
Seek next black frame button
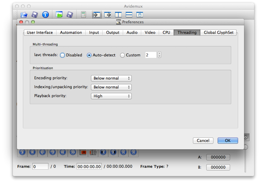point(113,152)
